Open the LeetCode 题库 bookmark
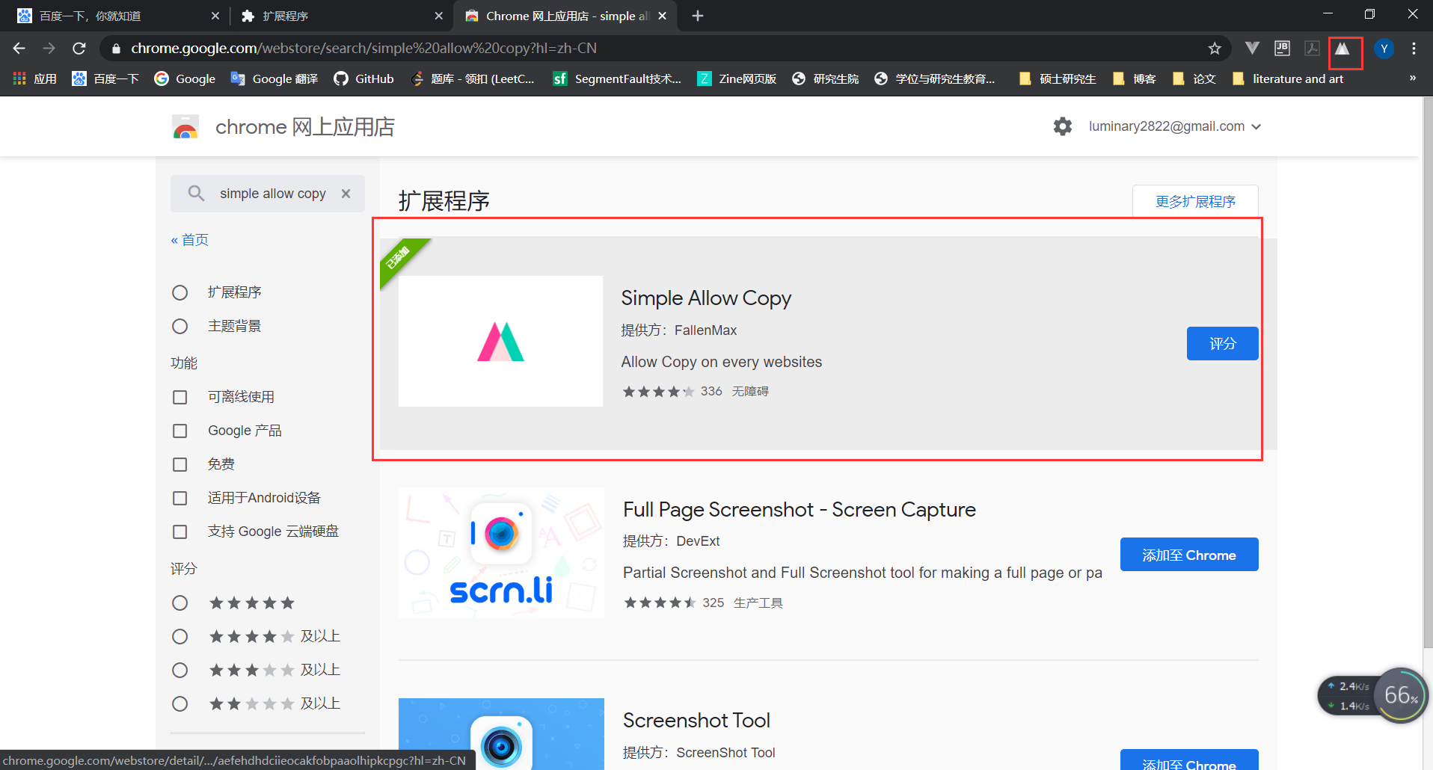This screenshot has width=1433, height=770. coord(473,78)
